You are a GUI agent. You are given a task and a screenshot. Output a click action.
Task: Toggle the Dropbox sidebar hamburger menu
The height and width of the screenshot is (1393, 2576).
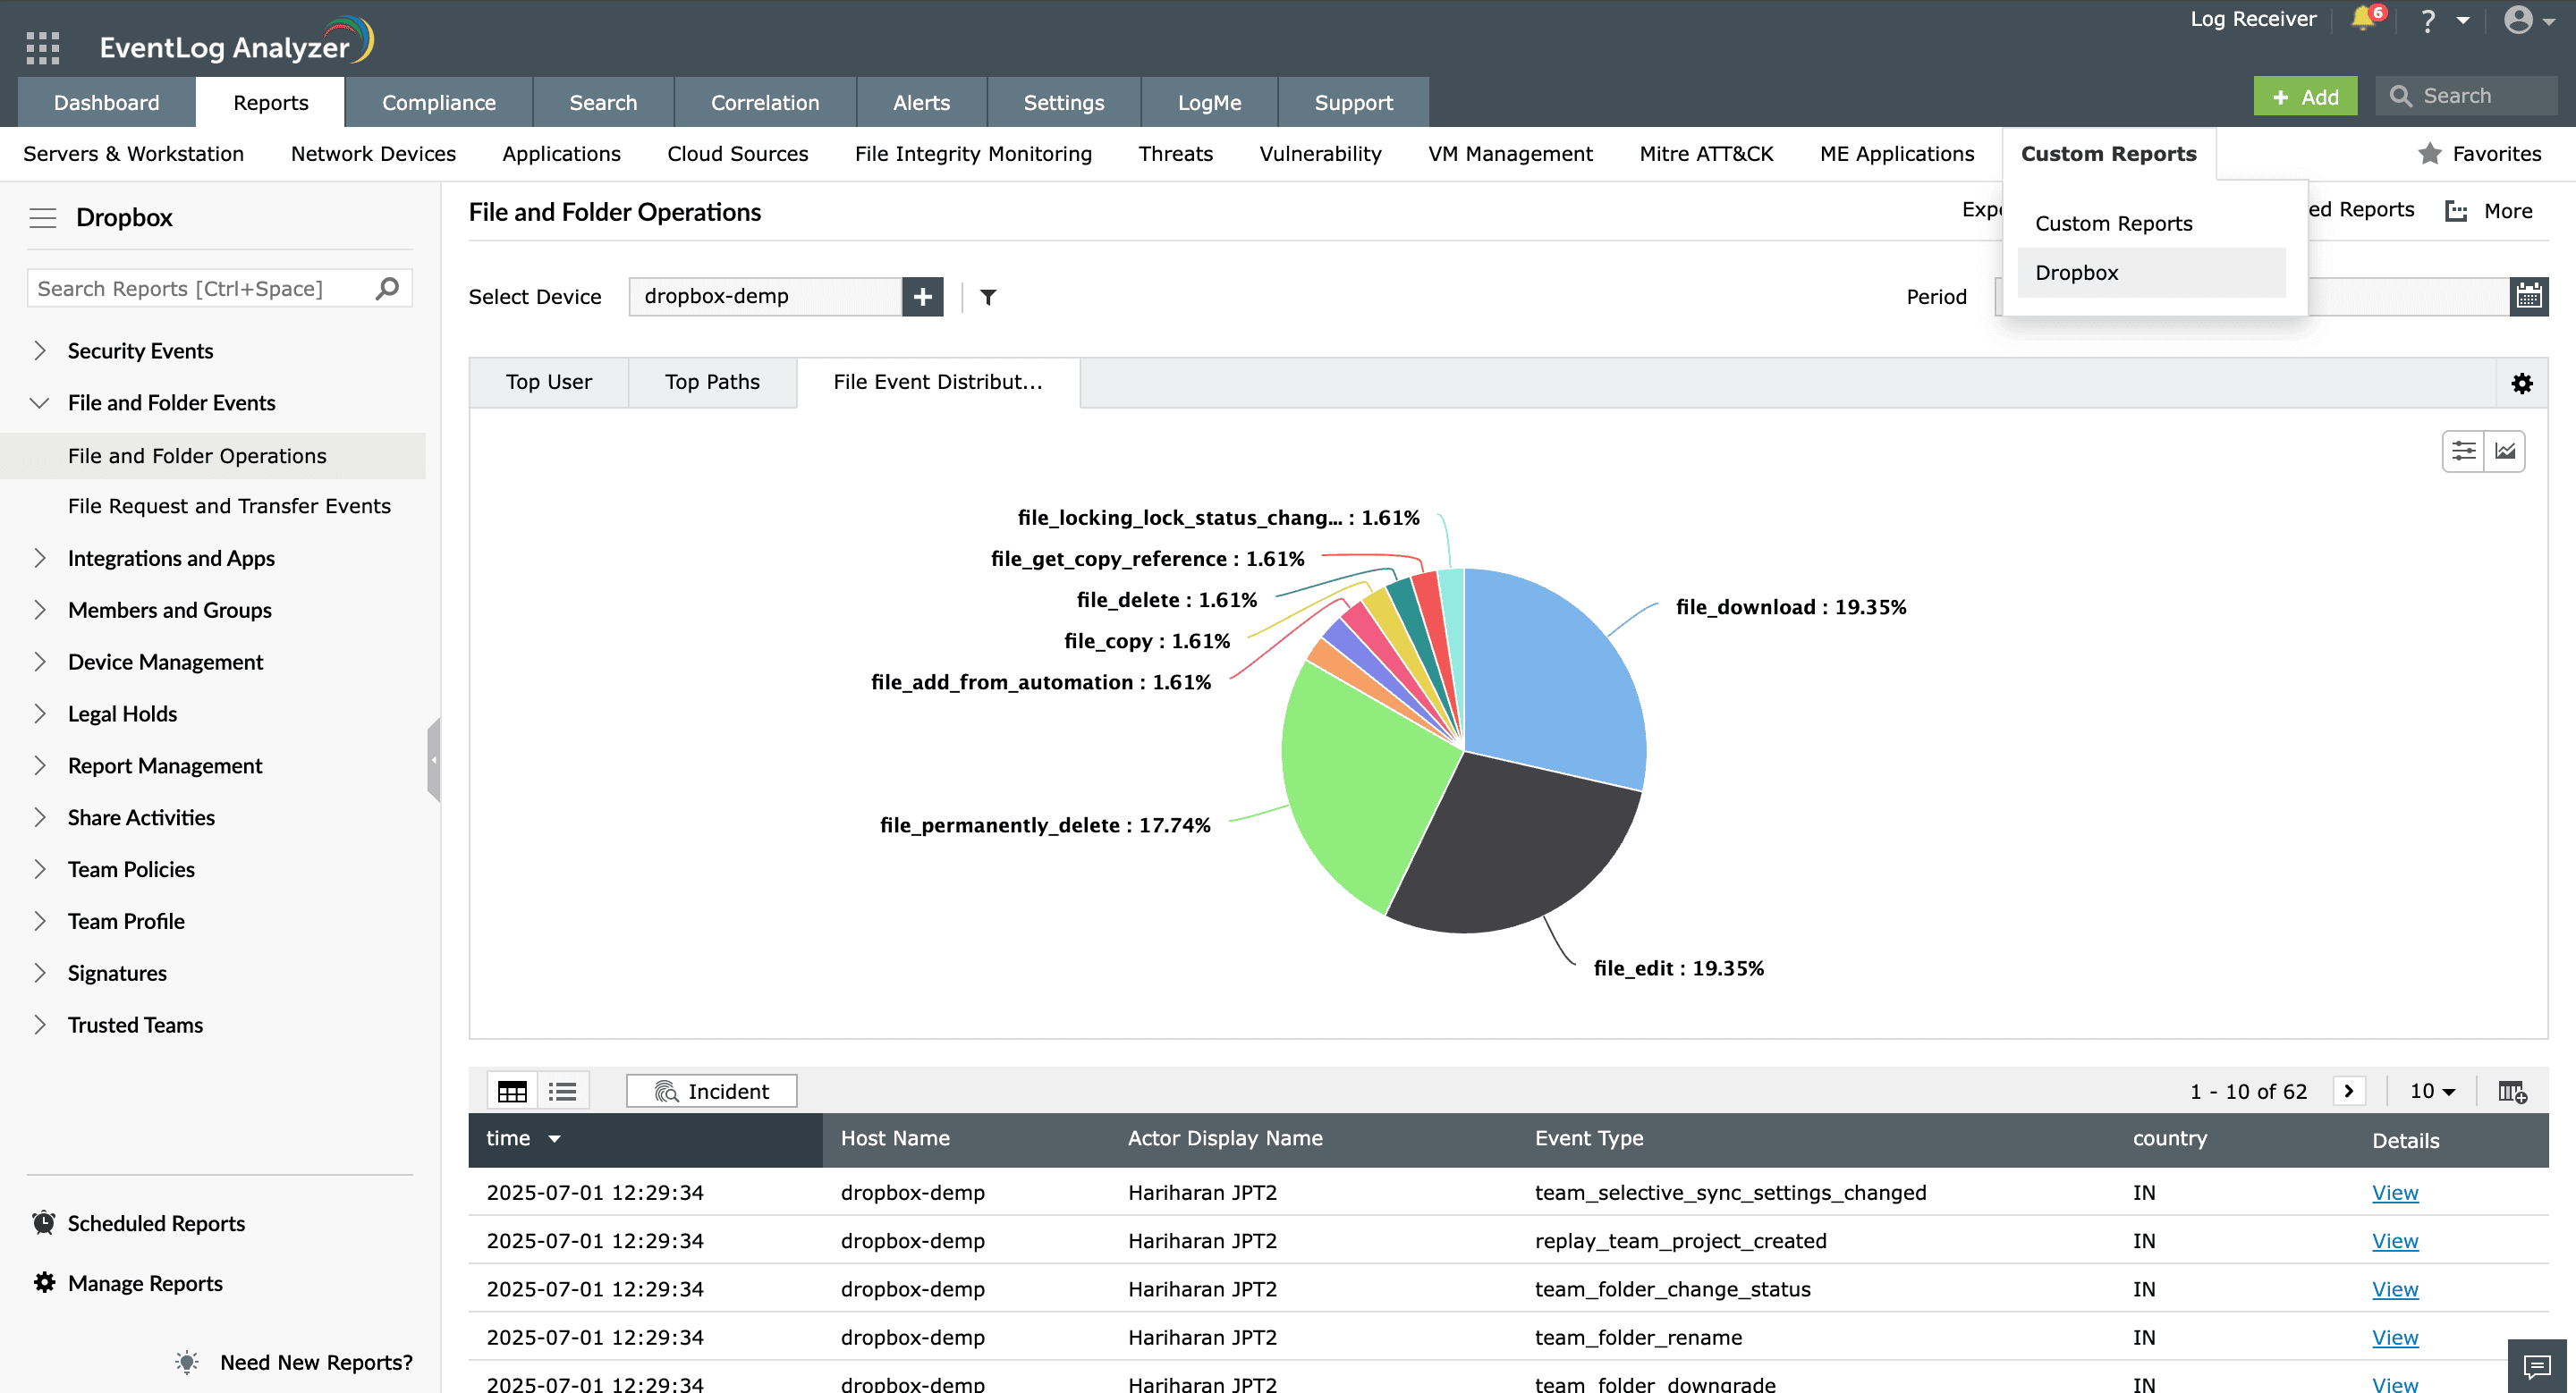[x=42, y=218]
